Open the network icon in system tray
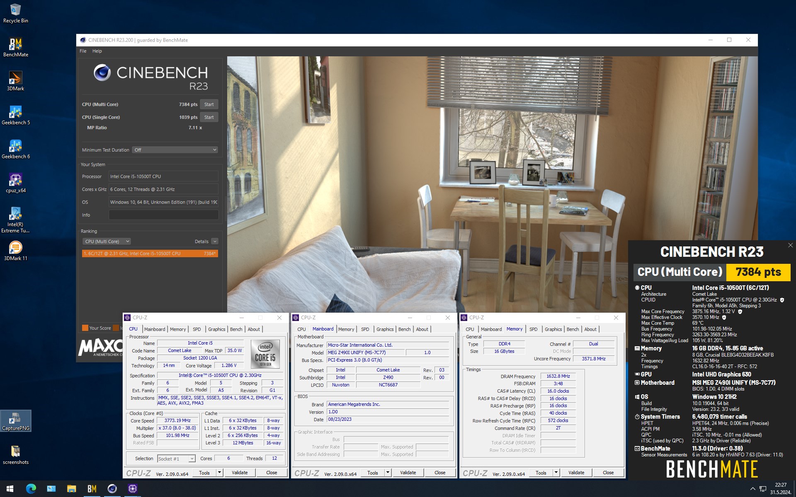The width and height of the screenshot is (796, 497). [763, 489]
